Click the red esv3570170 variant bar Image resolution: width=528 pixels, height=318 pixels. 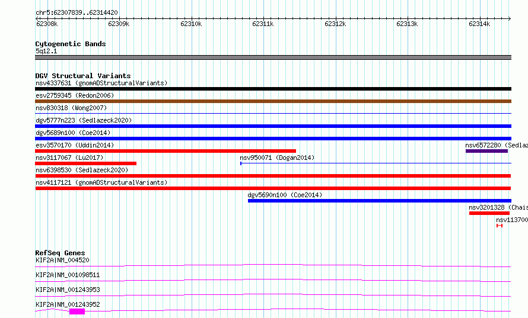[x=166, y=151]
